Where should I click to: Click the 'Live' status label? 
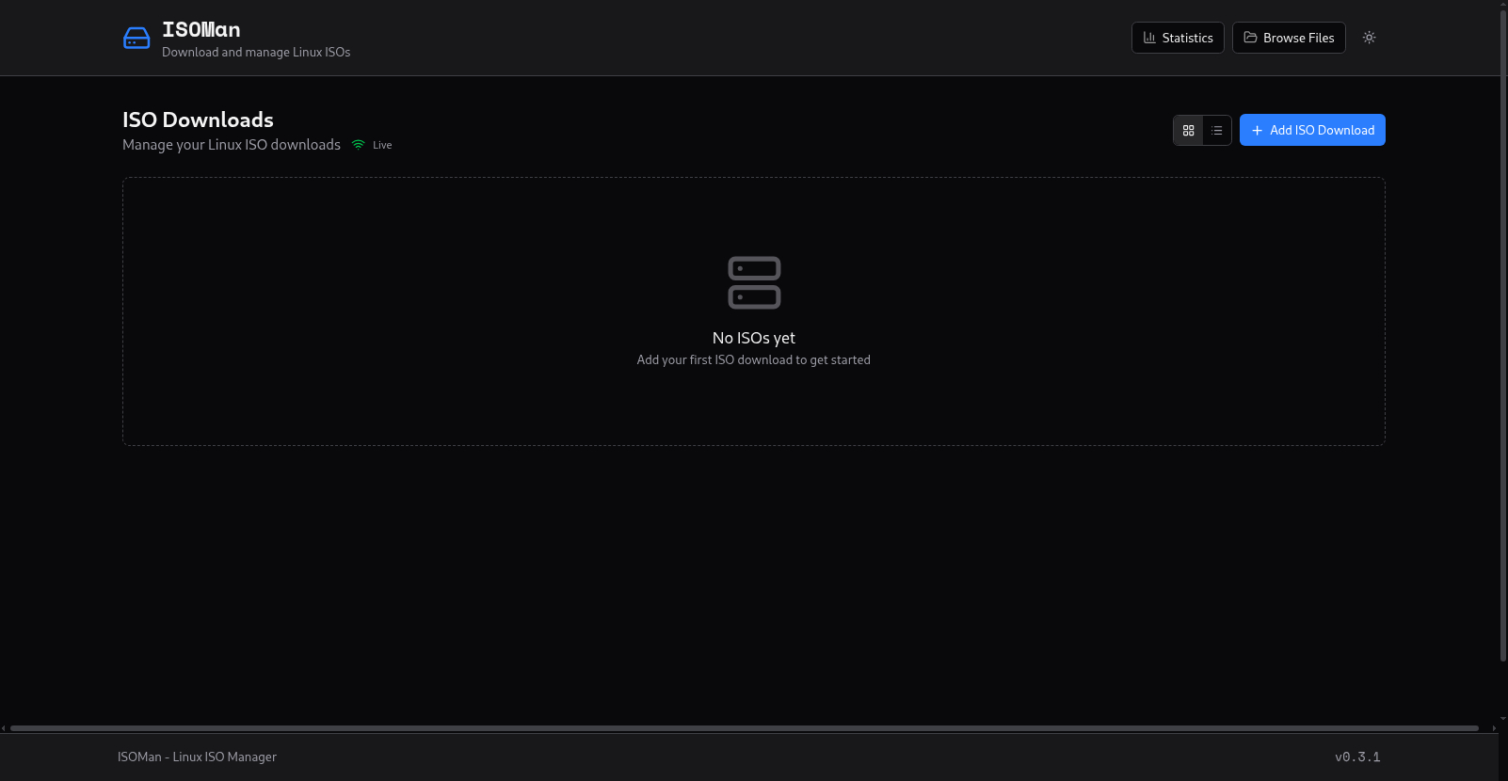382,145
